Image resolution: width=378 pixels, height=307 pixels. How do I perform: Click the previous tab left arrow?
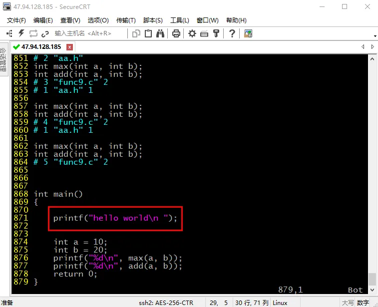tap(363, 47)
